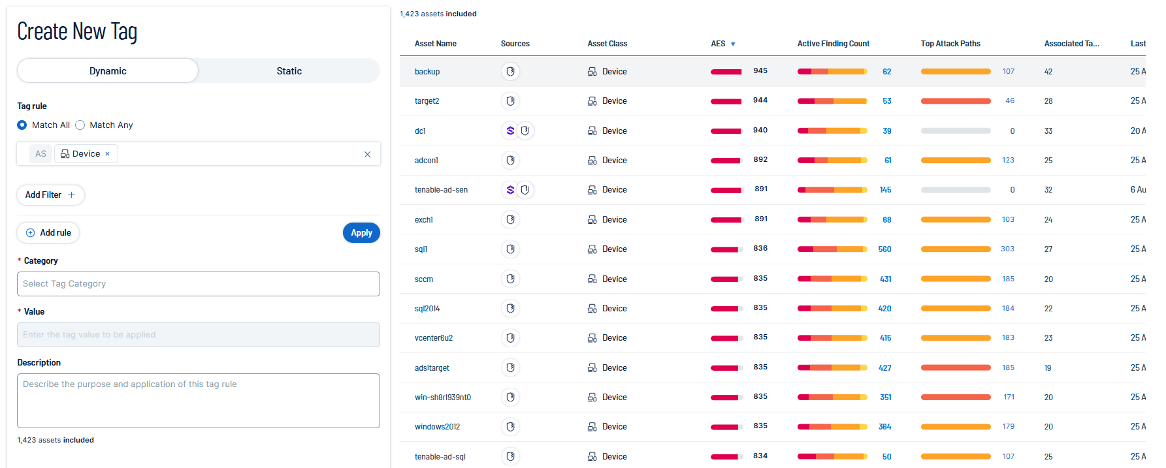This screenshot has height=468, width=1166.
Task: Remove the Device filter chip
Action: [108, 154]
